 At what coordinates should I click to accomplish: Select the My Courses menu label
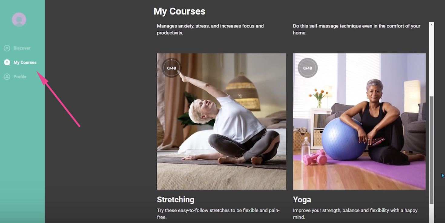pyautogui.click(x=25, y=62)
